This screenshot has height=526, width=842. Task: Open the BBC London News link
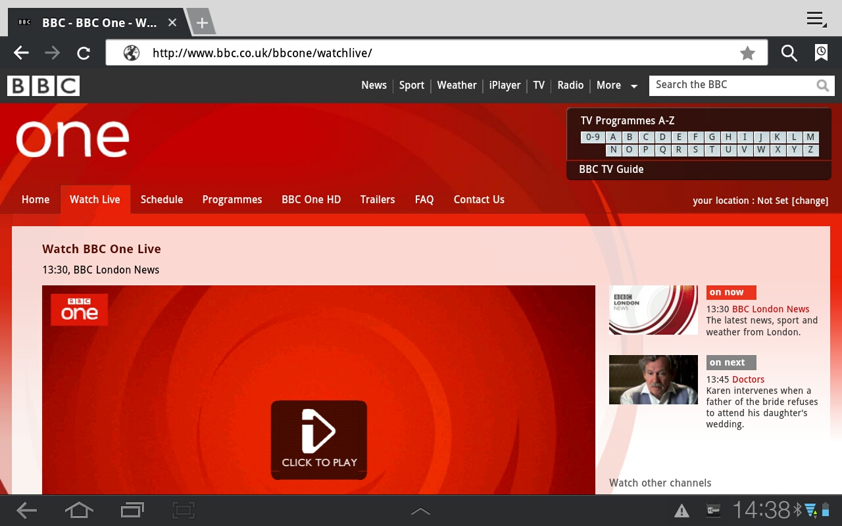[771, 309]
